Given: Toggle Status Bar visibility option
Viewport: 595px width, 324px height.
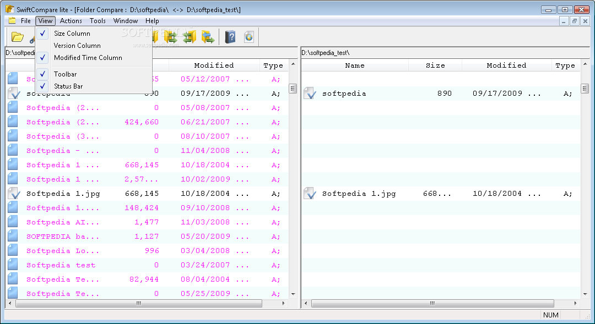Looking at the screenshot, I should 94,86.
